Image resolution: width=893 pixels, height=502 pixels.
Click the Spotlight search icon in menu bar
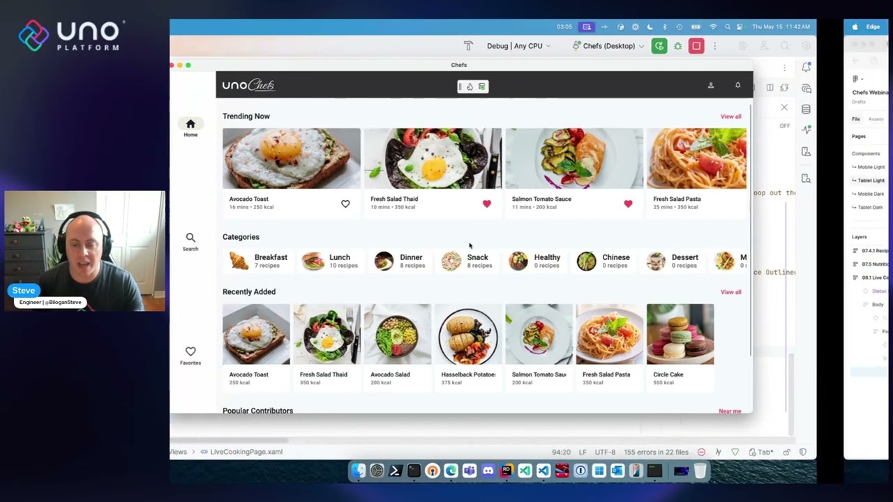pyautogui.click(x=728, y=27)
